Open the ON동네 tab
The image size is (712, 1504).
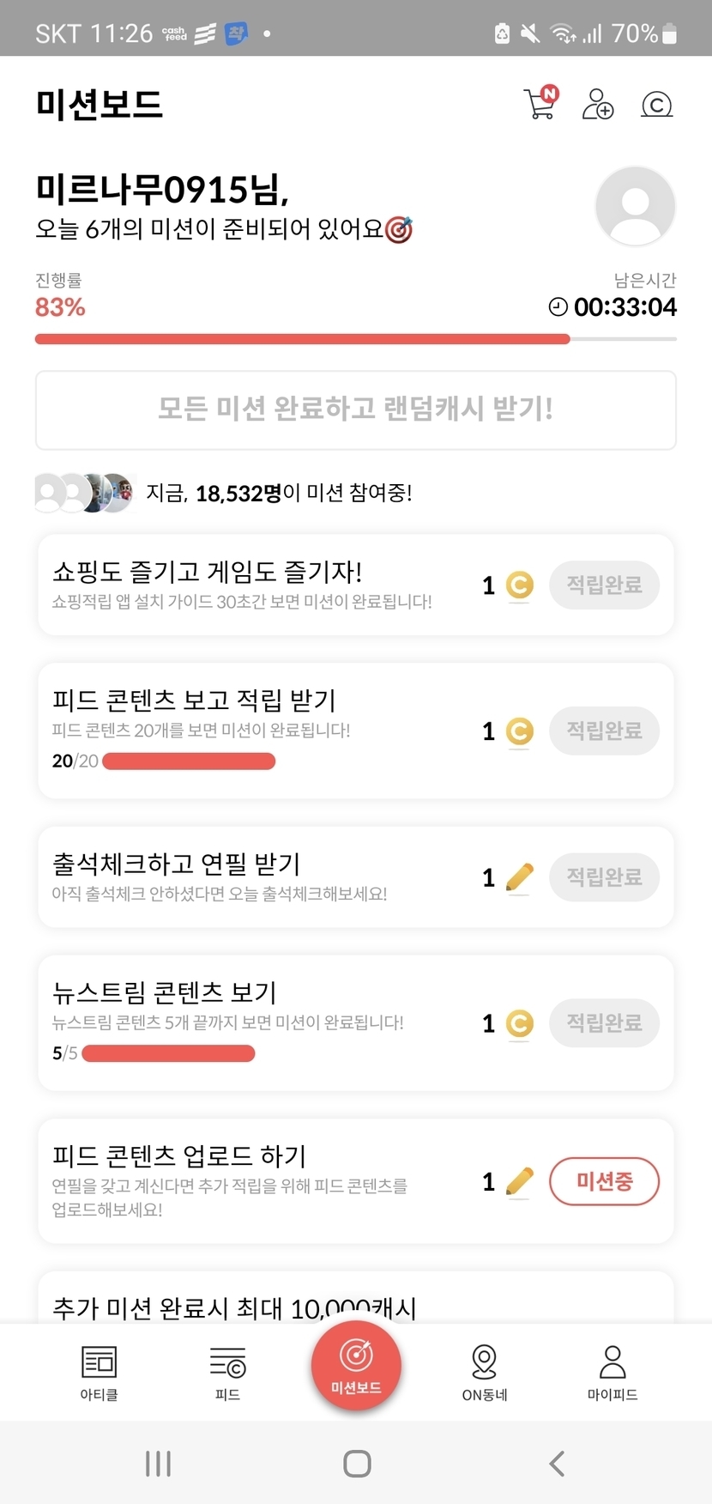[x=485, y=1372]
